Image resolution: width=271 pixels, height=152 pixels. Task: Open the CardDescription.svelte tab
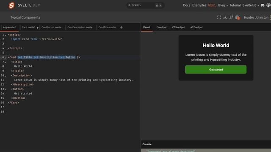click(x=80, y=27)
